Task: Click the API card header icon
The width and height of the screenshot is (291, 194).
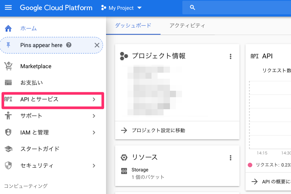Action: (255, 56)
